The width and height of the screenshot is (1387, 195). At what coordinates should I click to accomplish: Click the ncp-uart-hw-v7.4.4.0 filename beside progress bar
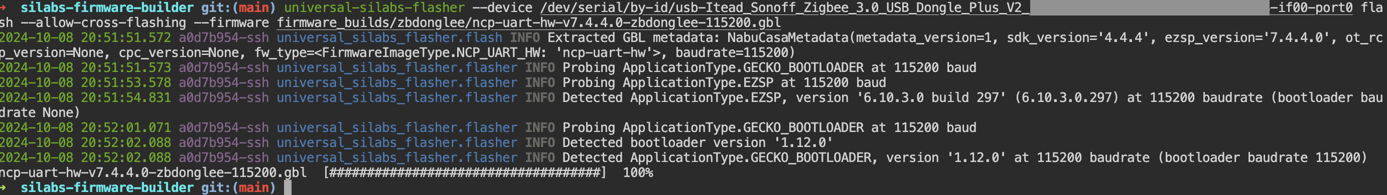[153, 173]
